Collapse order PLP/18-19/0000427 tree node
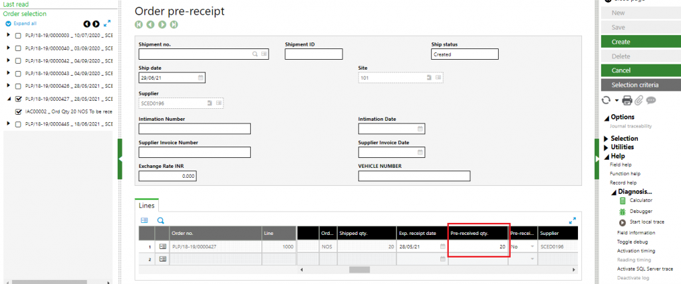Screen dimensions: 681x284 pyautogui.click(x=8, y=99)
